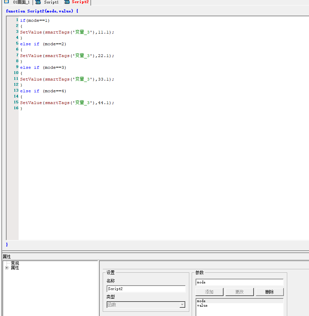The height and width of the screenshot is (316, 309).
Task: Click the SetValue line with 11.1
Action: [x=67, y=32]
